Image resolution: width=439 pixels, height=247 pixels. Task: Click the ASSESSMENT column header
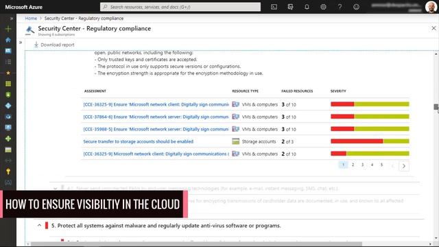click(x=95, y=91)
